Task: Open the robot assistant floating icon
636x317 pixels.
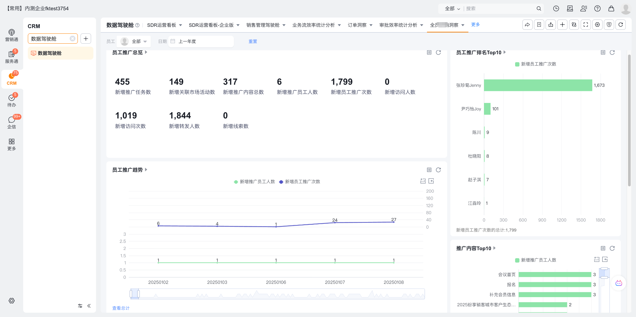Action: point(618,283)
